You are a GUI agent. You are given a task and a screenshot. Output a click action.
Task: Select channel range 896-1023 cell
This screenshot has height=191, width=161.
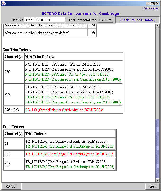(14, 110)
